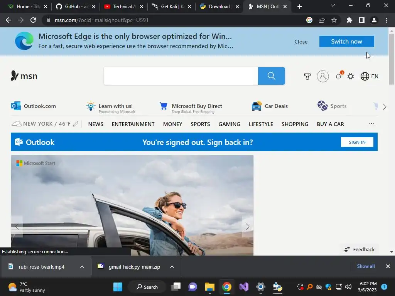Click the Switch now button
The width and height of the screenshot is (395, 296).
(347, 41)
